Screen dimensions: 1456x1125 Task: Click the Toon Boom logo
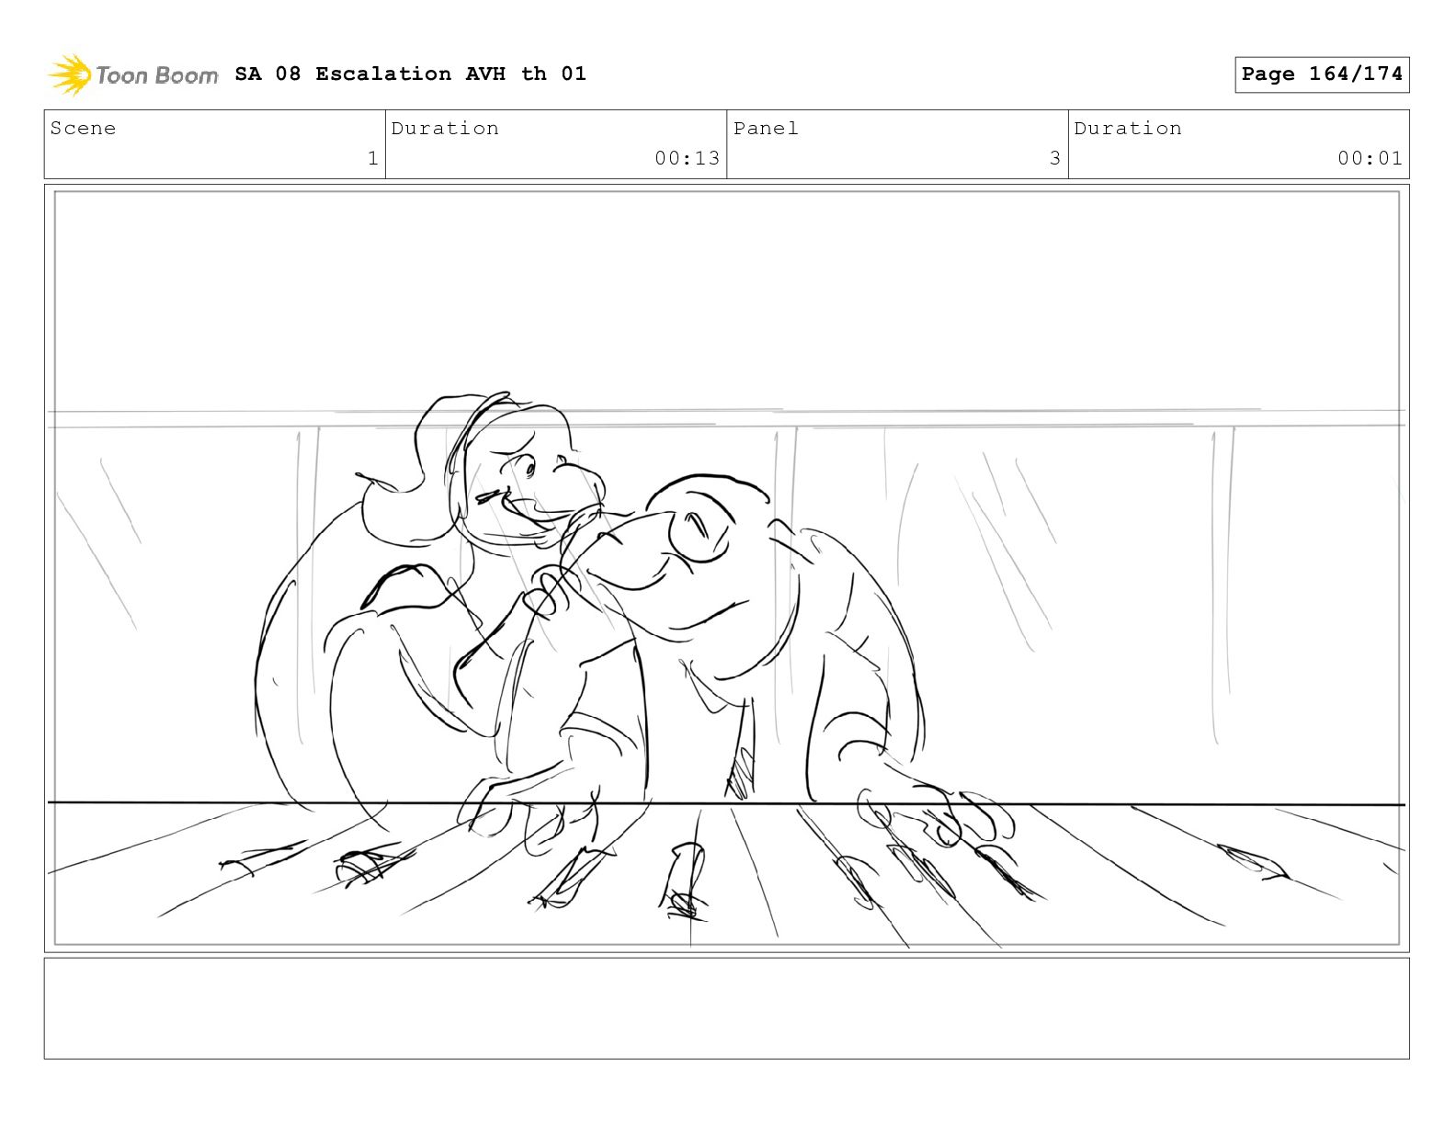133,74
